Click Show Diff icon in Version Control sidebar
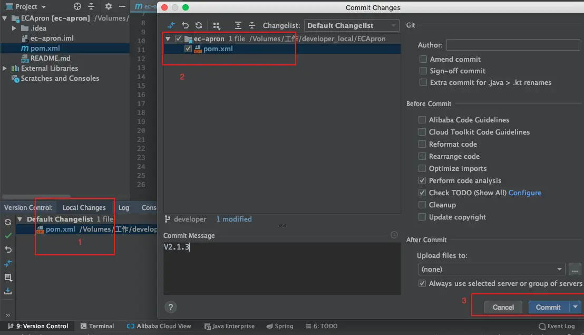 point(8,263)
